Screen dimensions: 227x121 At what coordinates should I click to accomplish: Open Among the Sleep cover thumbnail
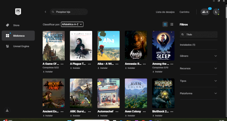(x=163, y=46)
